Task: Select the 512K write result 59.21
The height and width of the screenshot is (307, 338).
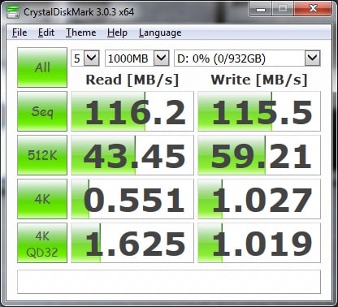Action: (259, 155)
